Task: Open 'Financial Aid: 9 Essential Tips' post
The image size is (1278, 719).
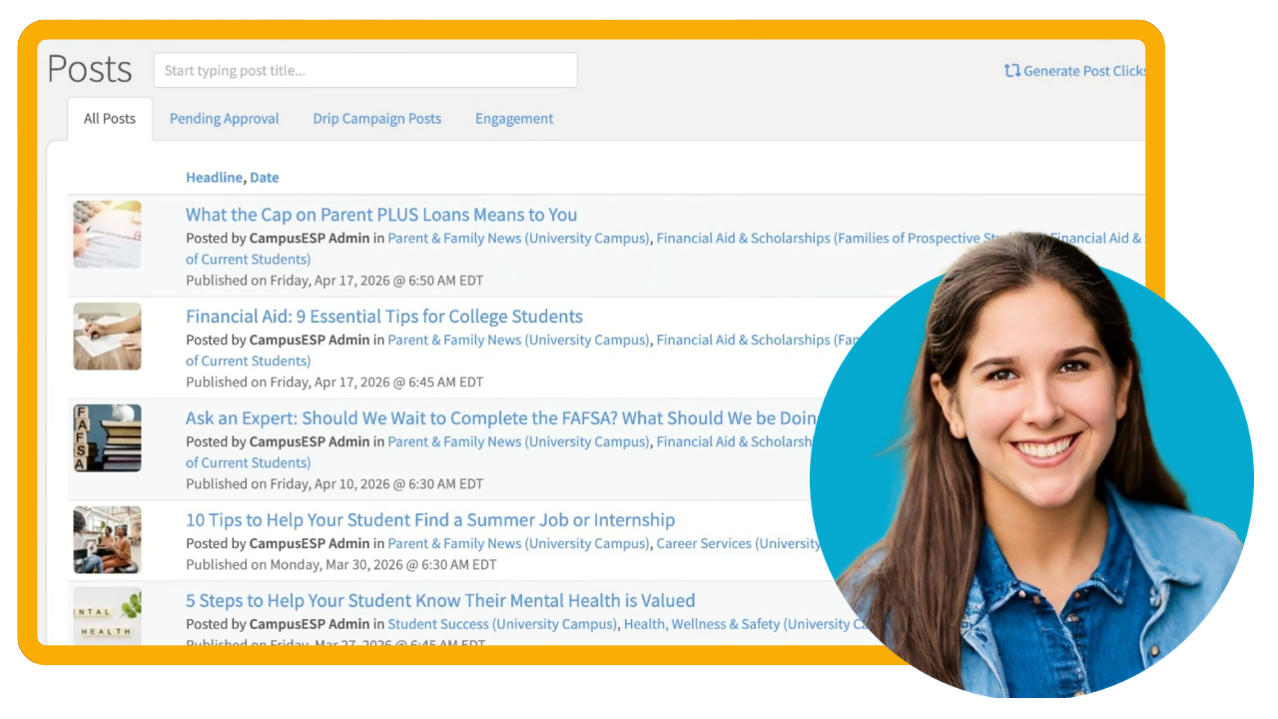Action: point(384,317)
